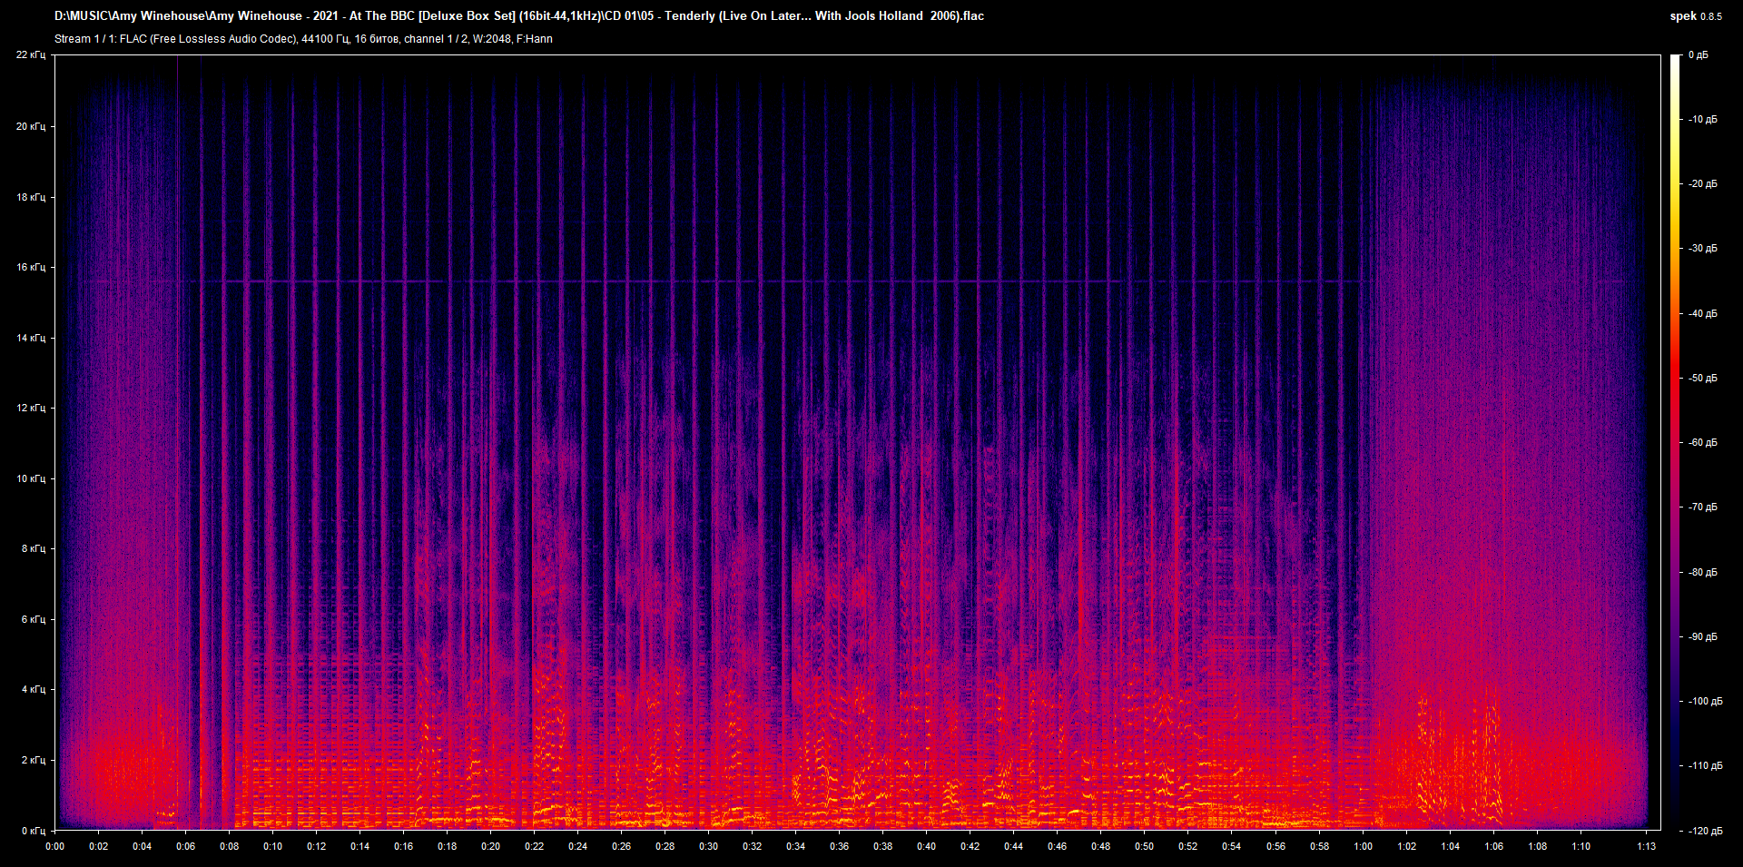The height and width of the screenshot is (867, 1743).
Task: Click the Stream 1 / 1 codec info line
Action: [303, 39]
